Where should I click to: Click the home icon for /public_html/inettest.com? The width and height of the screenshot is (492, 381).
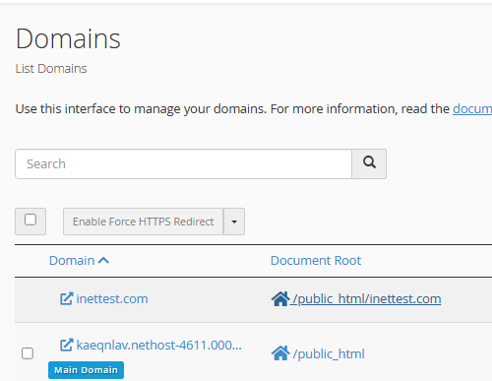(x=280, y=298)
